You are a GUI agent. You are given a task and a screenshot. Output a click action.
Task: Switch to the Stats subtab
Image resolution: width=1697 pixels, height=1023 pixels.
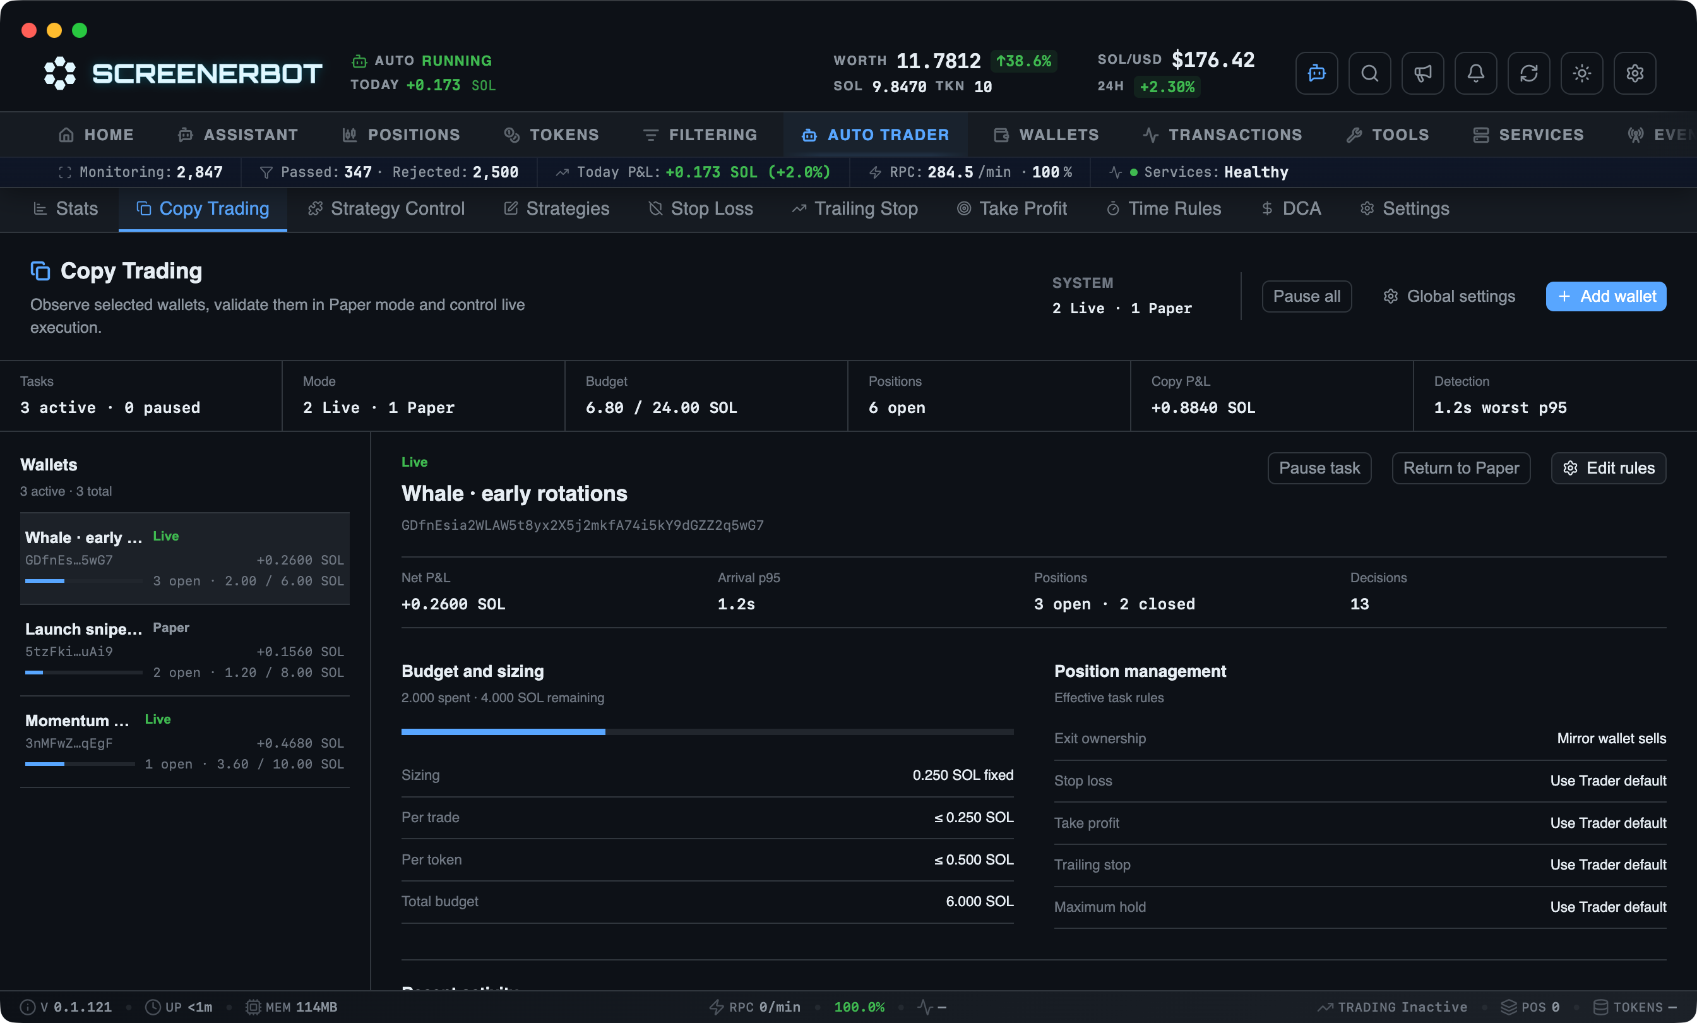[x=66, y=208]
